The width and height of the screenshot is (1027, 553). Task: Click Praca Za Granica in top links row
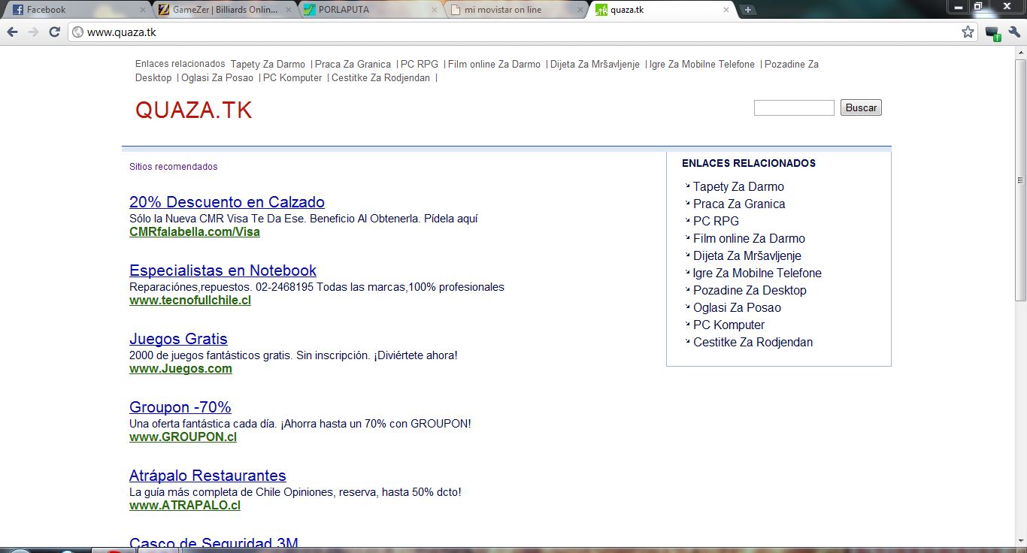click(x=353, y=65)
